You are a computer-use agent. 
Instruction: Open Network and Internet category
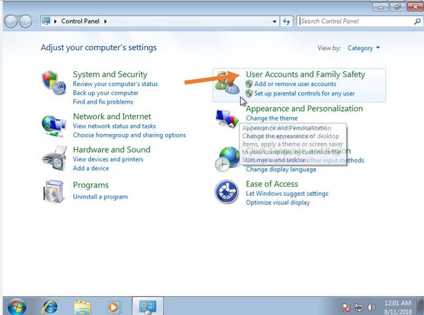(x=112, y=117)
